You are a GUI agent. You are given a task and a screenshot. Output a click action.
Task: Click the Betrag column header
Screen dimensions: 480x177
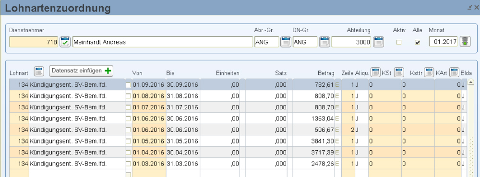click(326, 73)
